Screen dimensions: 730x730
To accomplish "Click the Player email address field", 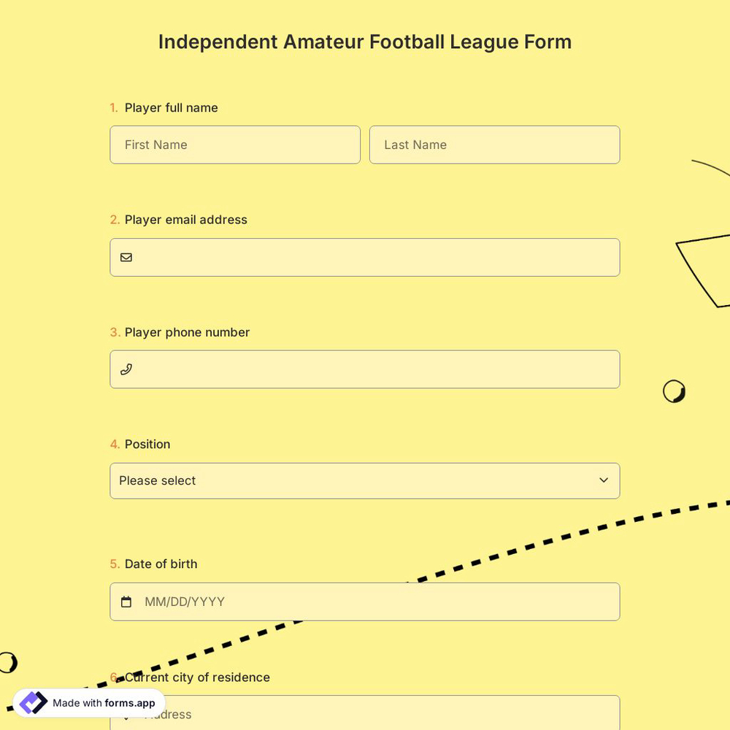I will click(365, 257).
